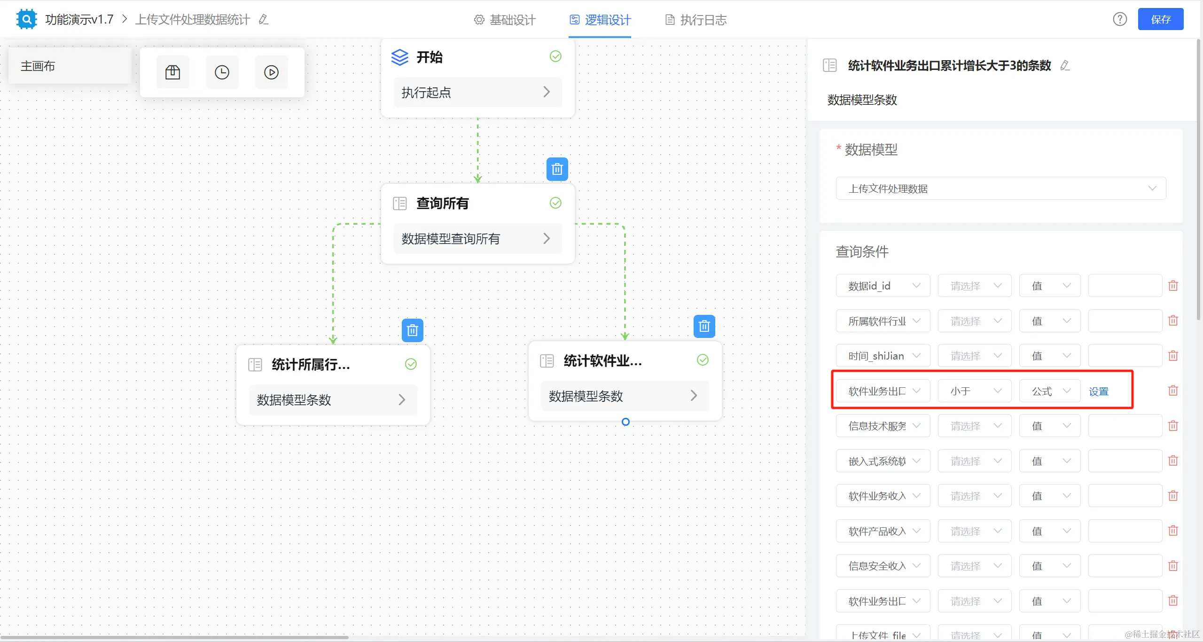The width and height of the screenshot is (1203, 642).
Task: Click trash icon above 统计所属行 node
Action: pos(412,330)
